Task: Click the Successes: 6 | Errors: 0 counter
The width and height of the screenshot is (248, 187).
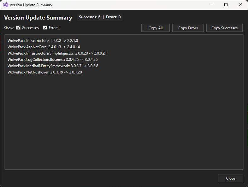Action: pos(100,17)
